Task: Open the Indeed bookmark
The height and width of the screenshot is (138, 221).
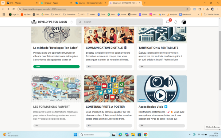Action: tap(91, 14)
